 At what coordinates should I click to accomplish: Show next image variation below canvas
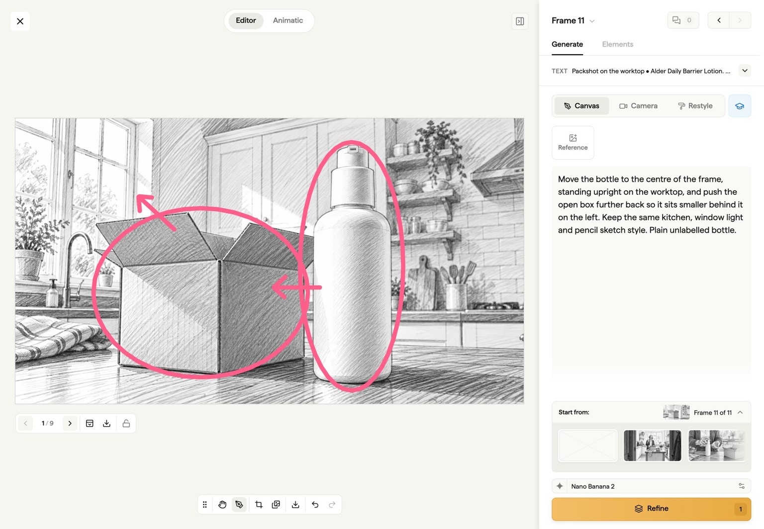pos(70,423)
